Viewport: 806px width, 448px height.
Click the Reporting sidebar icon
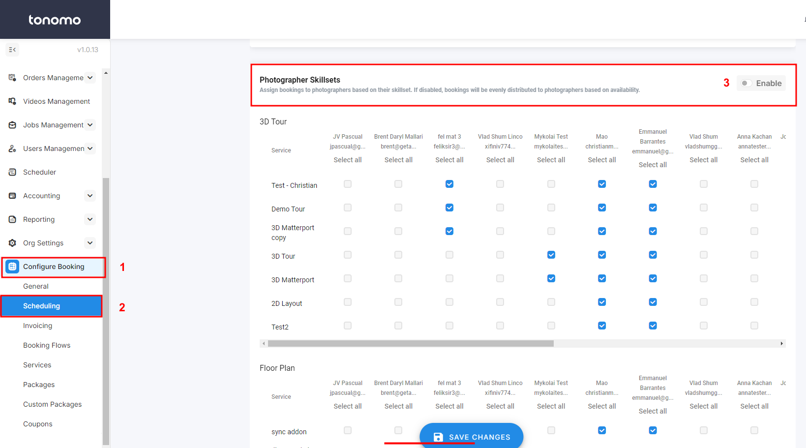(x=12, y=219)
